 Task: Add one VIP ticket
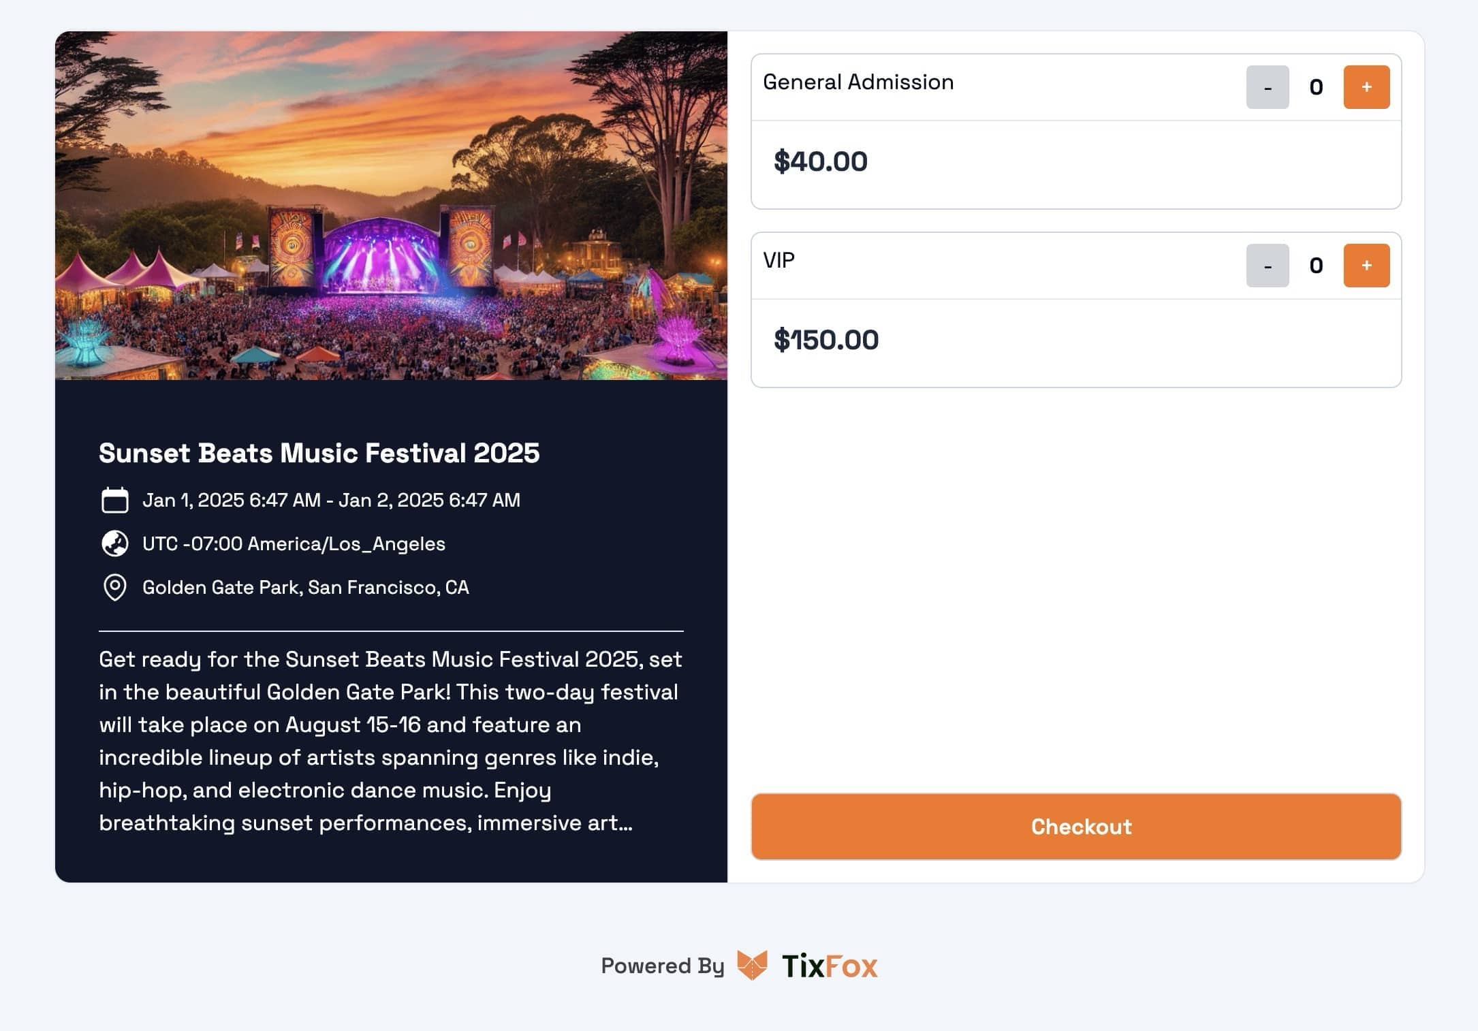click(x=1366, y=266)
